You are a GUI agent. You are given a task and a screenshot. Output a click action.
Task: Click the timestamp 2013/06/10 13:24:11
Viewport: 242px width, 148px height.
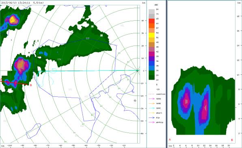point(16,2)
